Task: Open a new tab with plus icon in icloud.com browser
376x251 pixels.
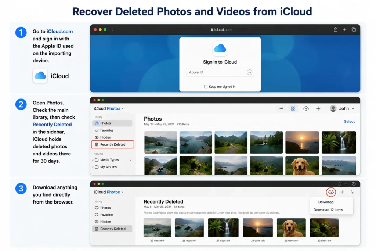Action: coord(344,29)
